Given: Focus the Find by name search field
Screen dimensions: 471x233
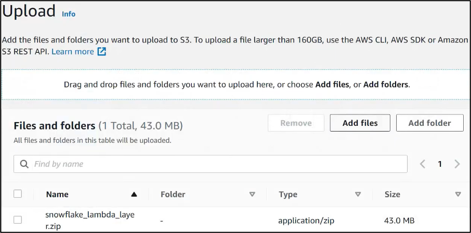Looking at the screenshot, I should (218, 164).
